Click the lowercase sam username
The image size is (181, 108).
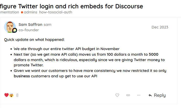(47, 25)
